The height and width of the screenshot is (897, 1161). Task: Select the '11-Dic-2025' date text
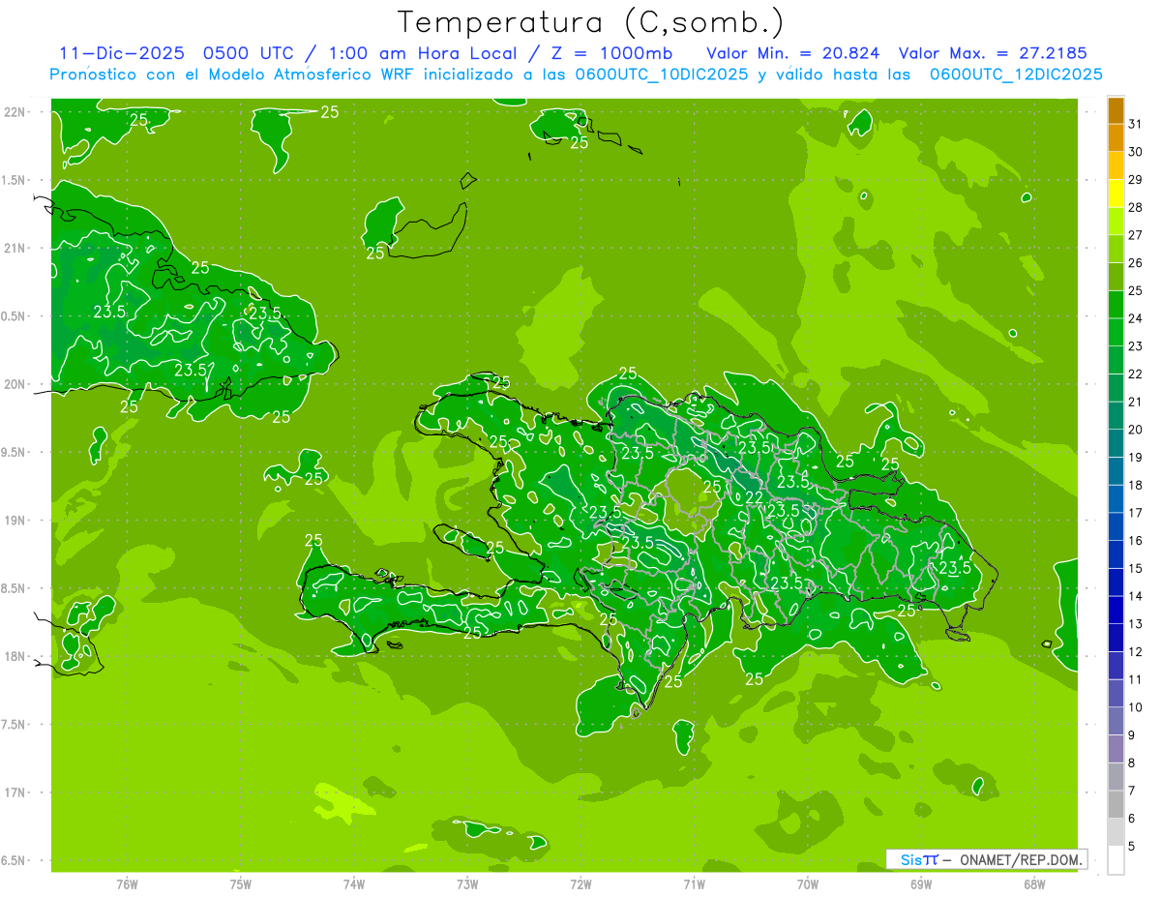(122, 53)
